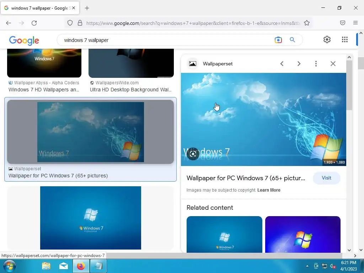364x273 pixels.
Task: Open a new browser tab
Action: pyautogui.click(x=87, y=8)
